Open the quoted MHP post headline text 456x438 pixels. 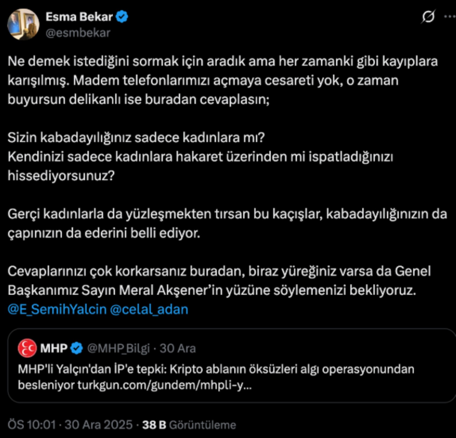(216, 369)
